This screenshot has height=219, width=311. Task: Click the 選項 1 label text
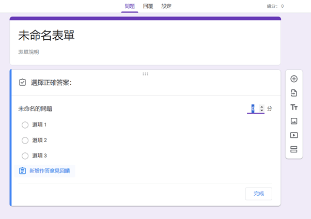click(39, 125)
